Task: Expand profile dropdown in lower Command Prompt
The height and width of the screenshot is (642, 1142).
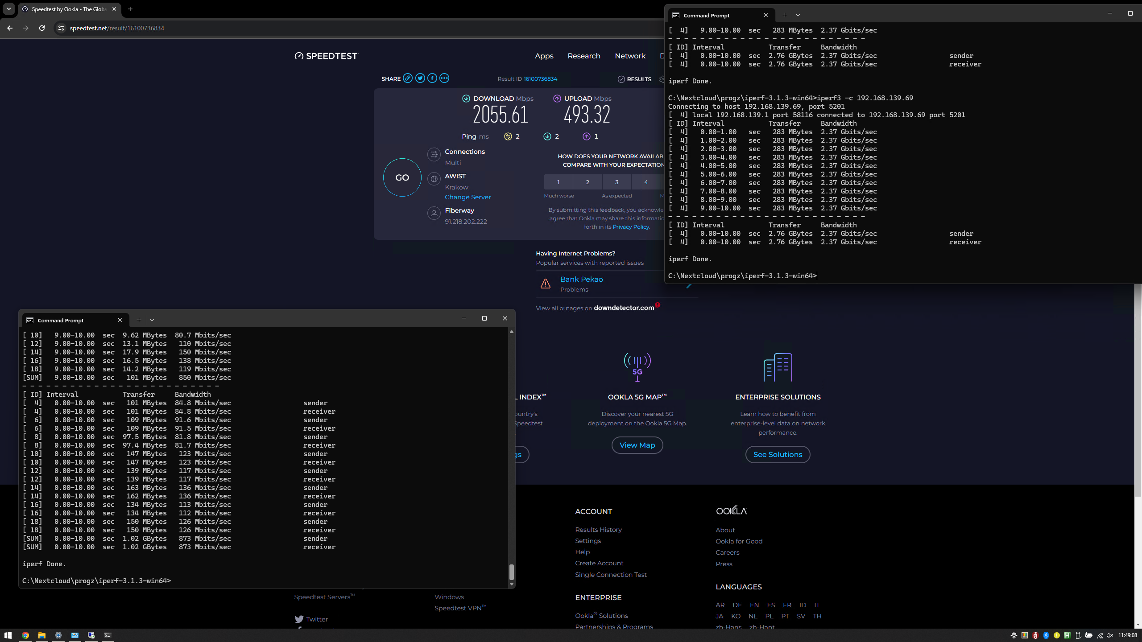Action: tap(152, 320)
